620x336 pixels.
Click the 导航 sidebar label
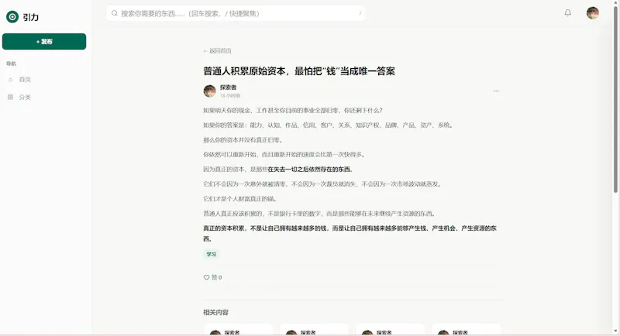coord(11,63)
